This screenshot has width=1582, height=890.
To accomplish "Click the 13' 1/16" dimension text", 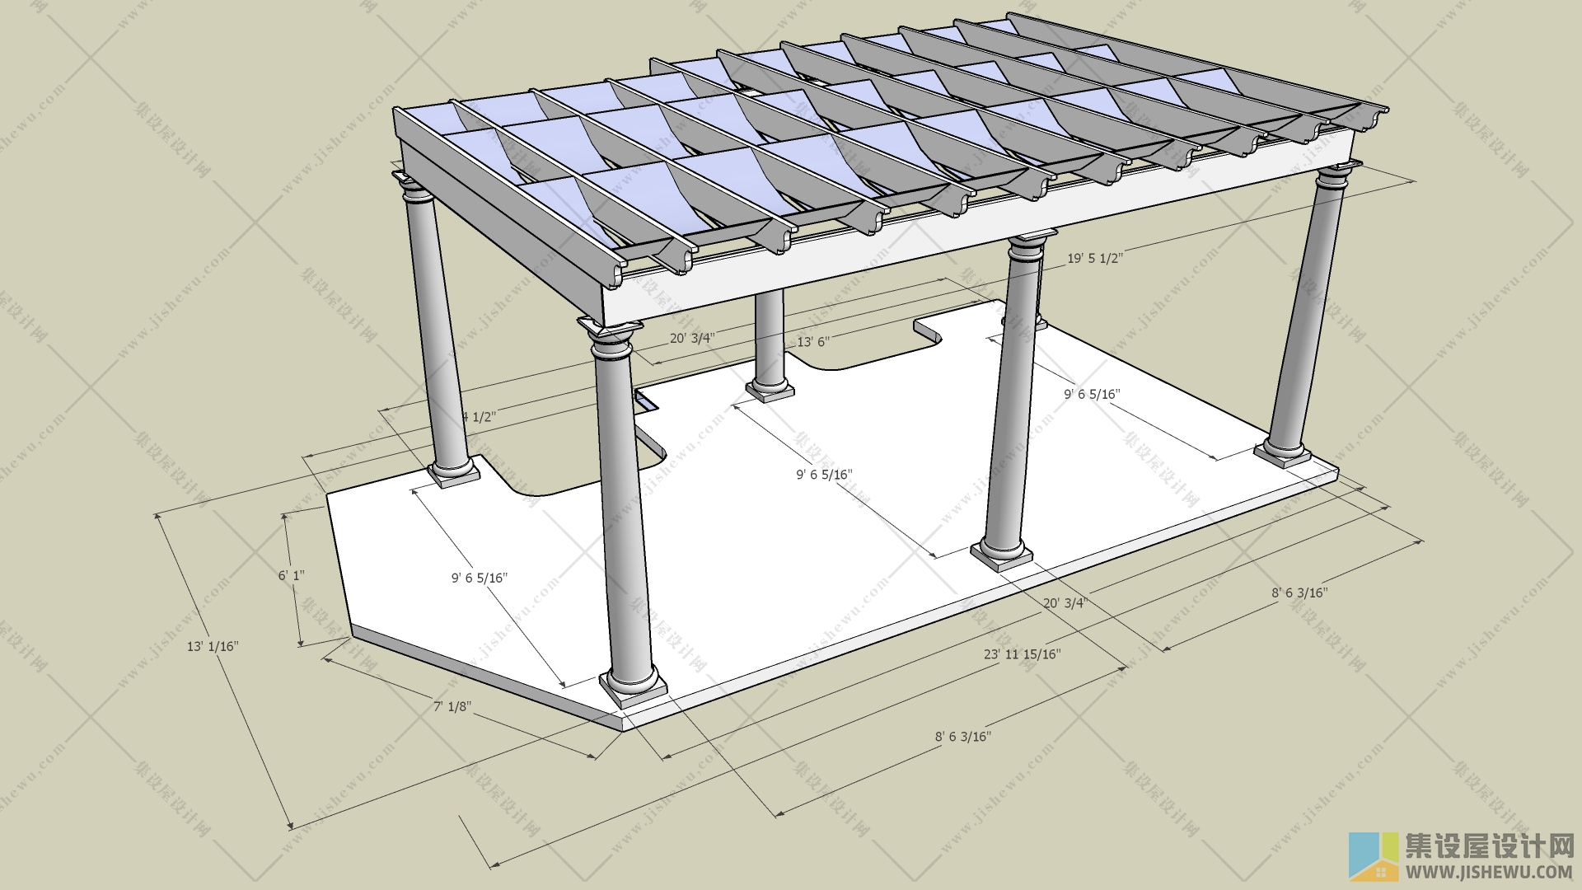I will [213, 646].
